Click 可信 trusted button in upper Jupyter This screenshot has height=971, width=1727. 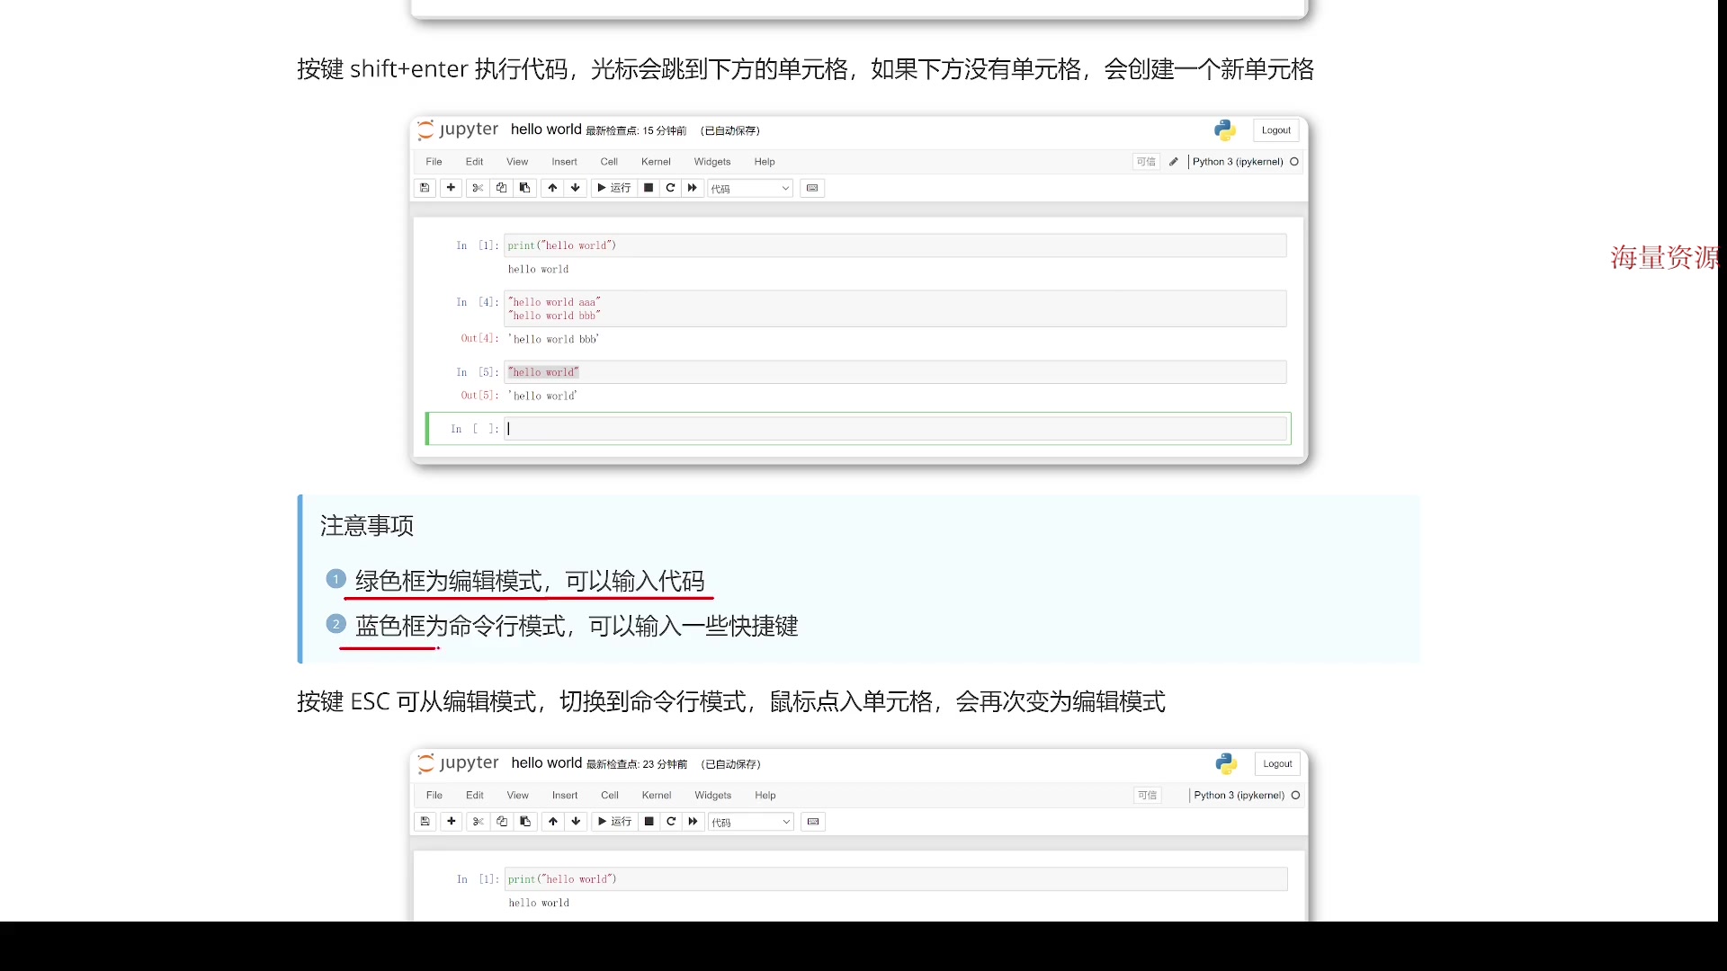click(1146, 162)
